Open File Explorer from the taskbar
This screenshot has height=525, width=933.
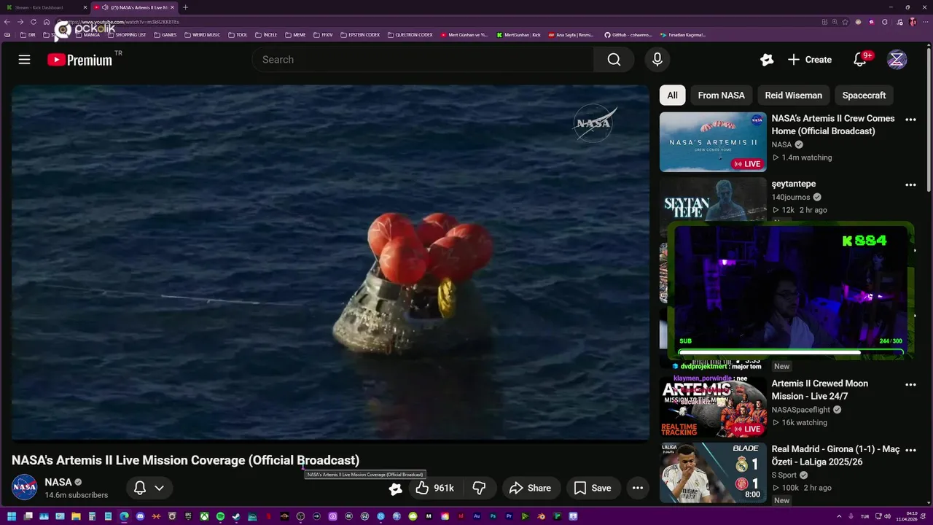[x=76, y=516]
